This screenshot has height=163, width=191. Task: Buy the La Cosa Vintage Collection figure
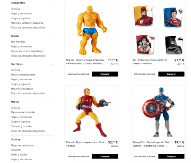click(105, 74)
